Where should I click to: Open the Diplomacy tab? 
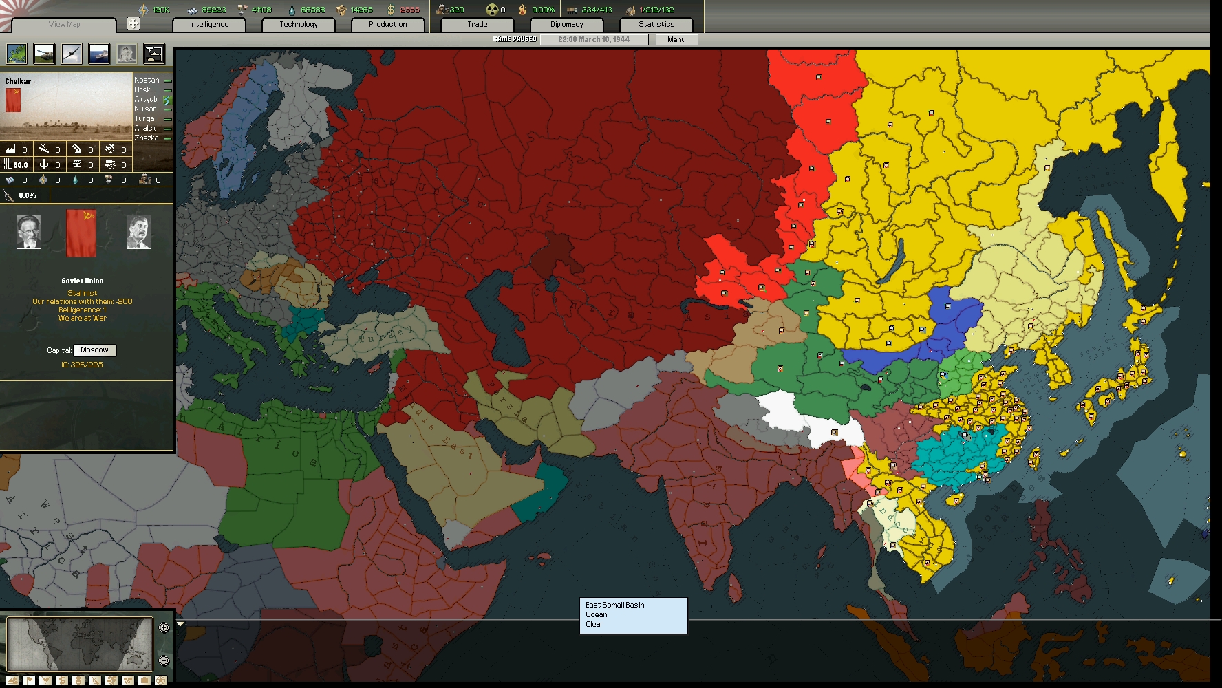567,25
